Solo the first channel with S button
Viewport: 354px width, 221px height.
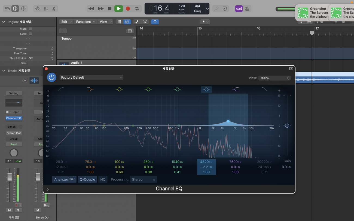(x=18, y=210)
